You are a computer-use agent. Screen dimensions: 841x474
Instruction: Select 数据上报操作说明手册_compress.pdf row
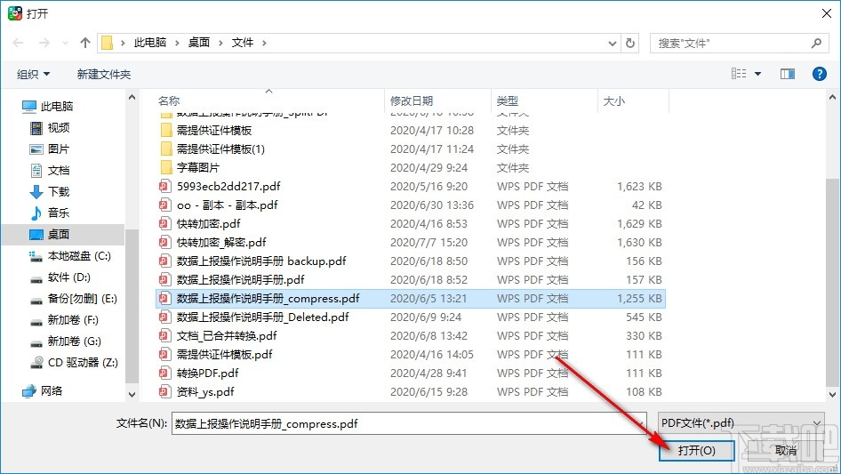411,299
